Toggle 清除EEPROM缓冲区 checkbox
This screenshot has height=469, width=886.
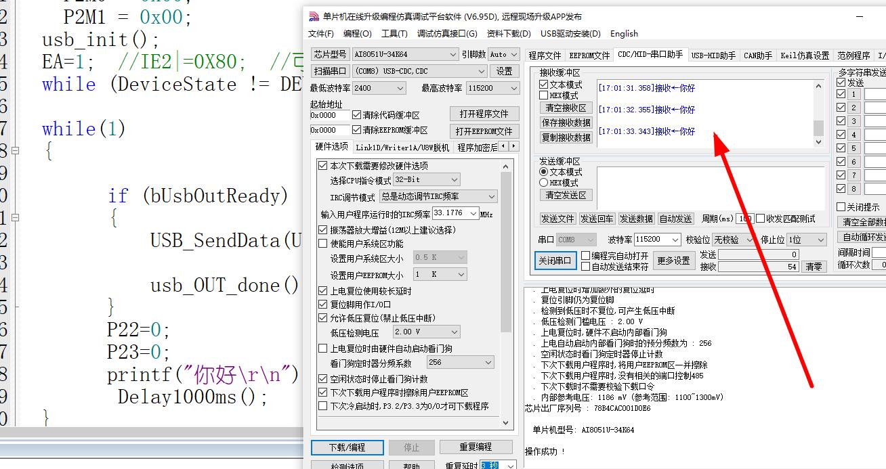(x=356, y=130)
